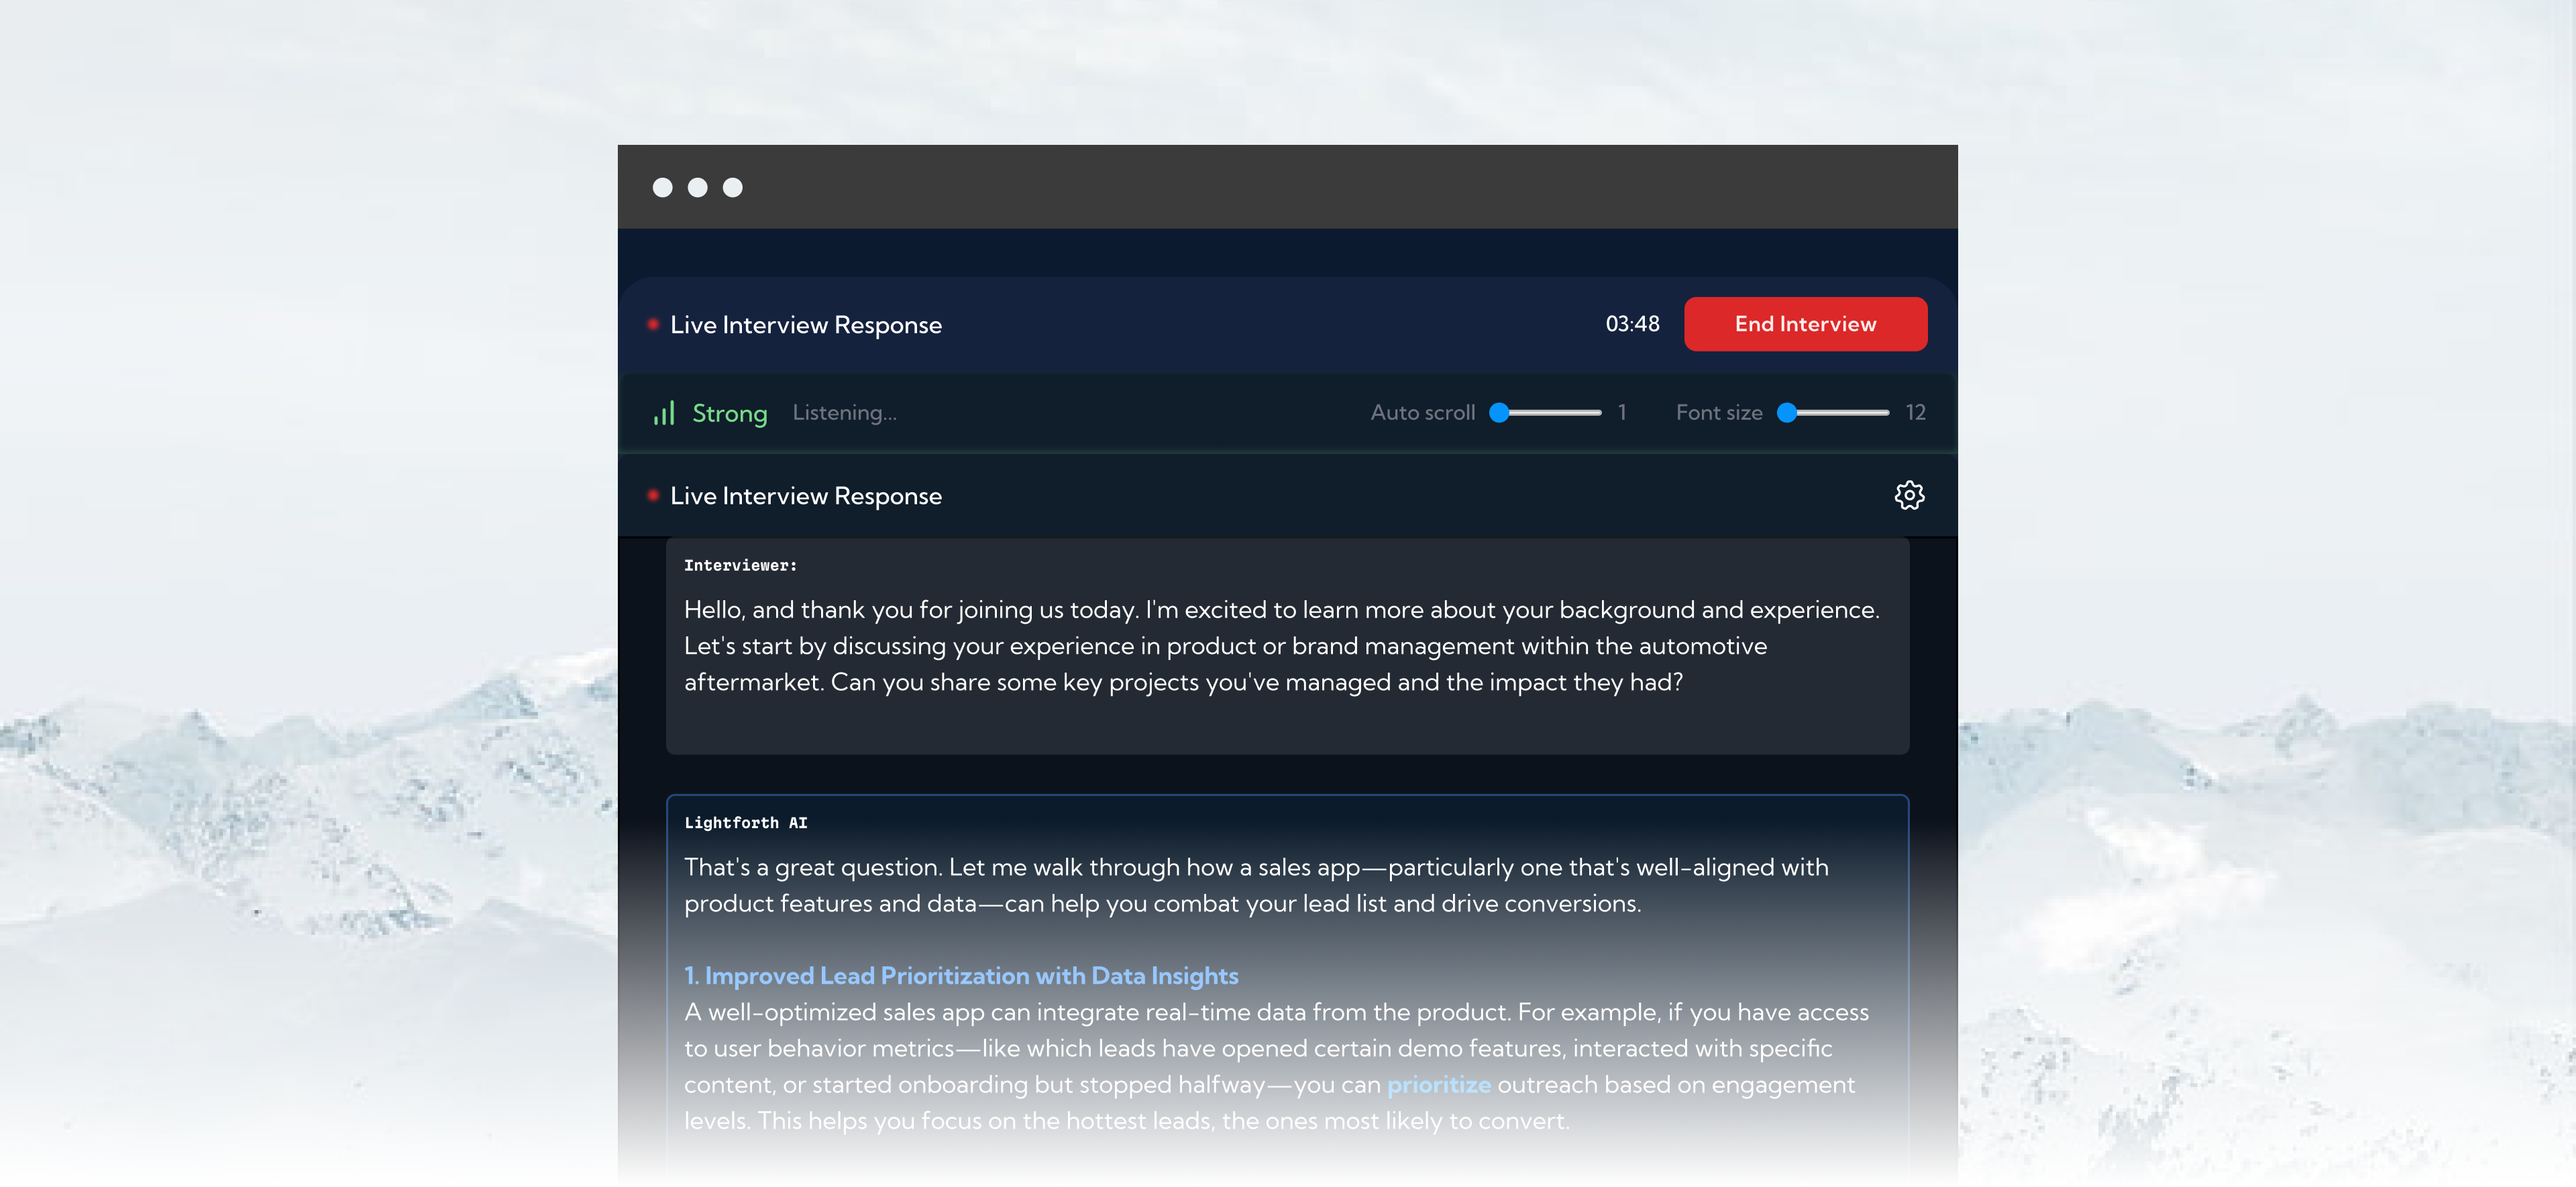The image size is (2576, 1187).
Task: Click the red dot beside second Live Interview Response
Action: coord(653,495)
